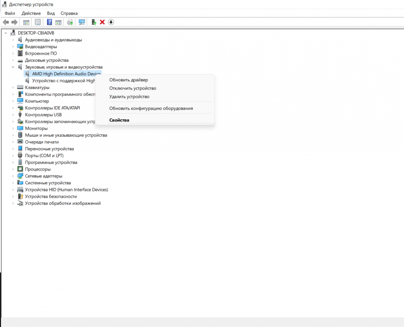Expand the Видеоадаптеры category

point(13,47)
